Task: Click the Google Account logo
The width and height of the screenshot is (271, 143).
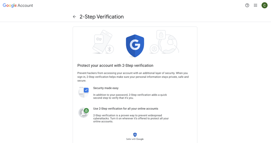Action: (18, 5)
